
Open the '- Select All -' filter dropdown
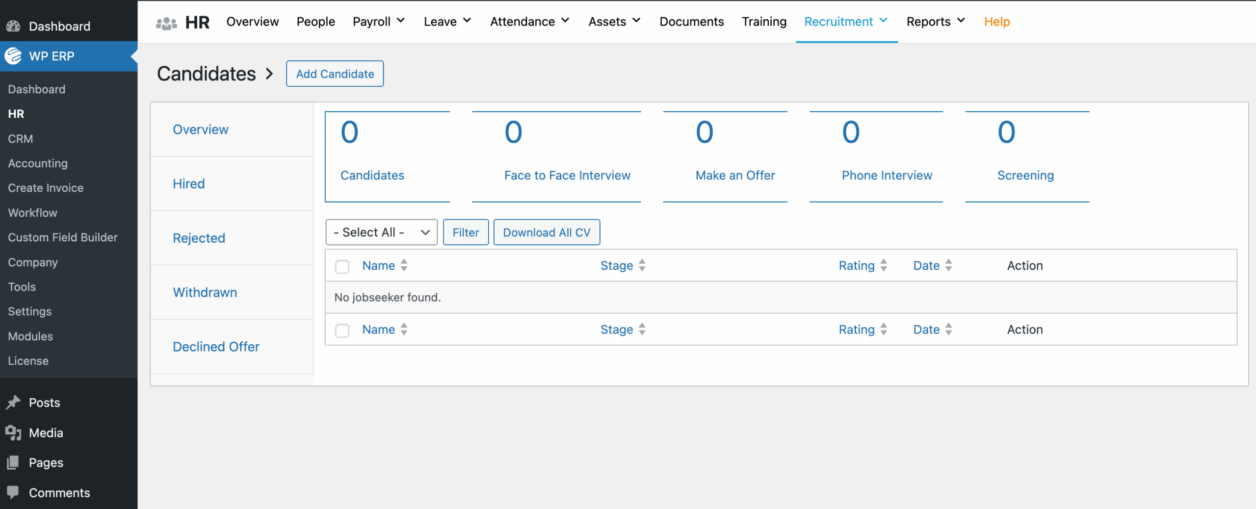(381, 232)
